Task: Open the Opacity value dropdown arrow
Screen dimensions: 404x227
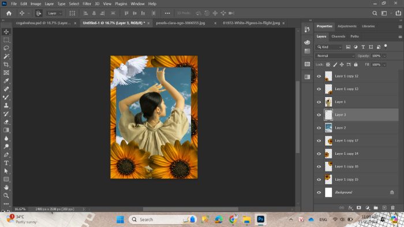Action: tap(385, 56)
